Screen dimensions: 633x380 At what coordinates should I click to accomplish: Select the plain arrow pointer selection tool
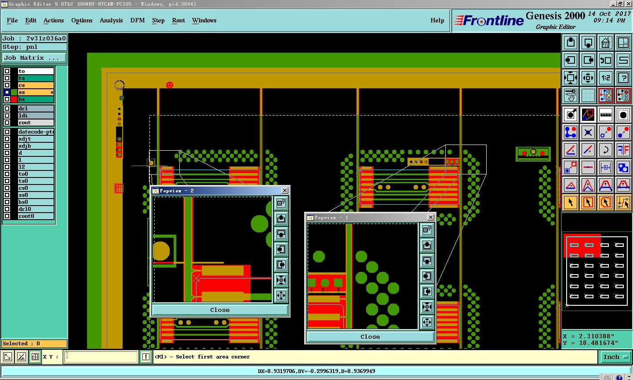(571, 203)
